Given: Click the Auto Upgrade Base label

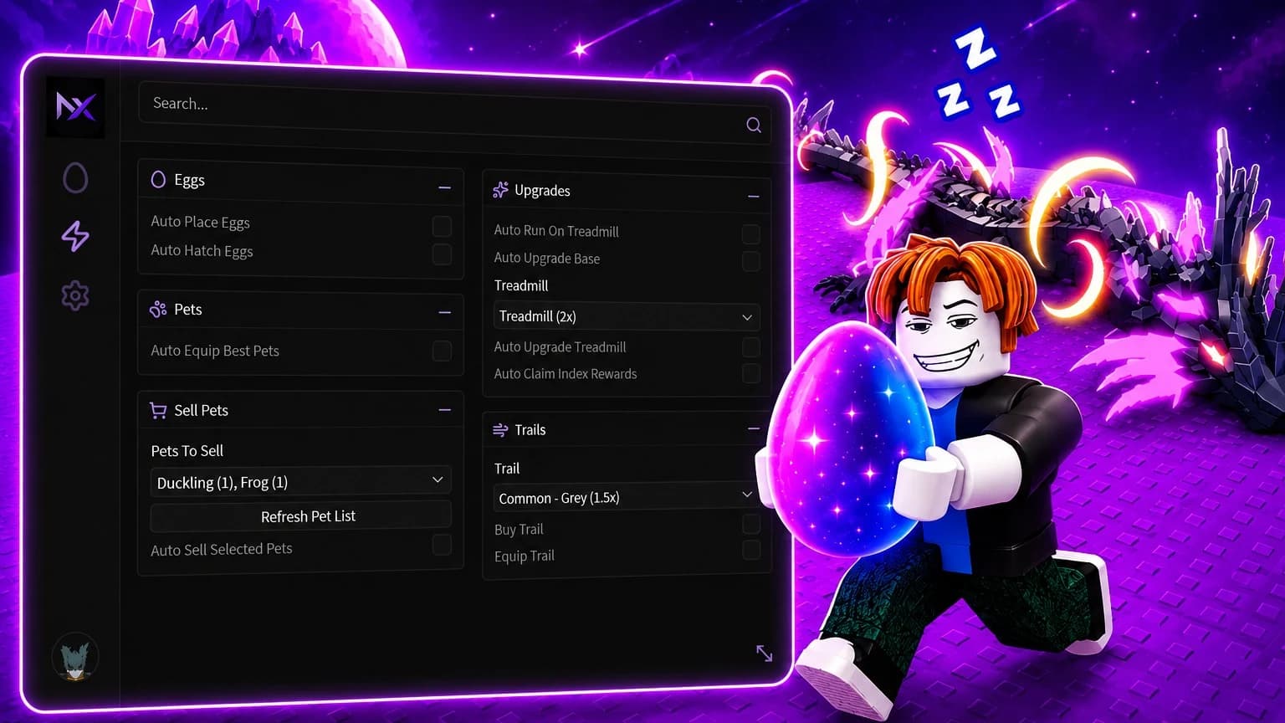Looking at the screenshot, I should (x=547, y=258).
